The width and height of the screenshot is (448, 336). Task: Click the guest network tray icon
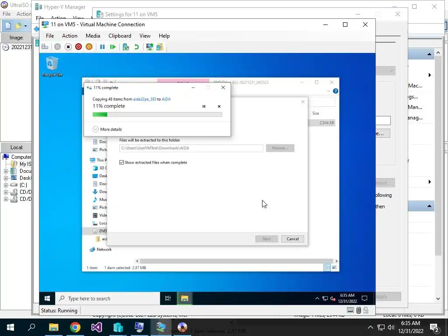[325, 298]
